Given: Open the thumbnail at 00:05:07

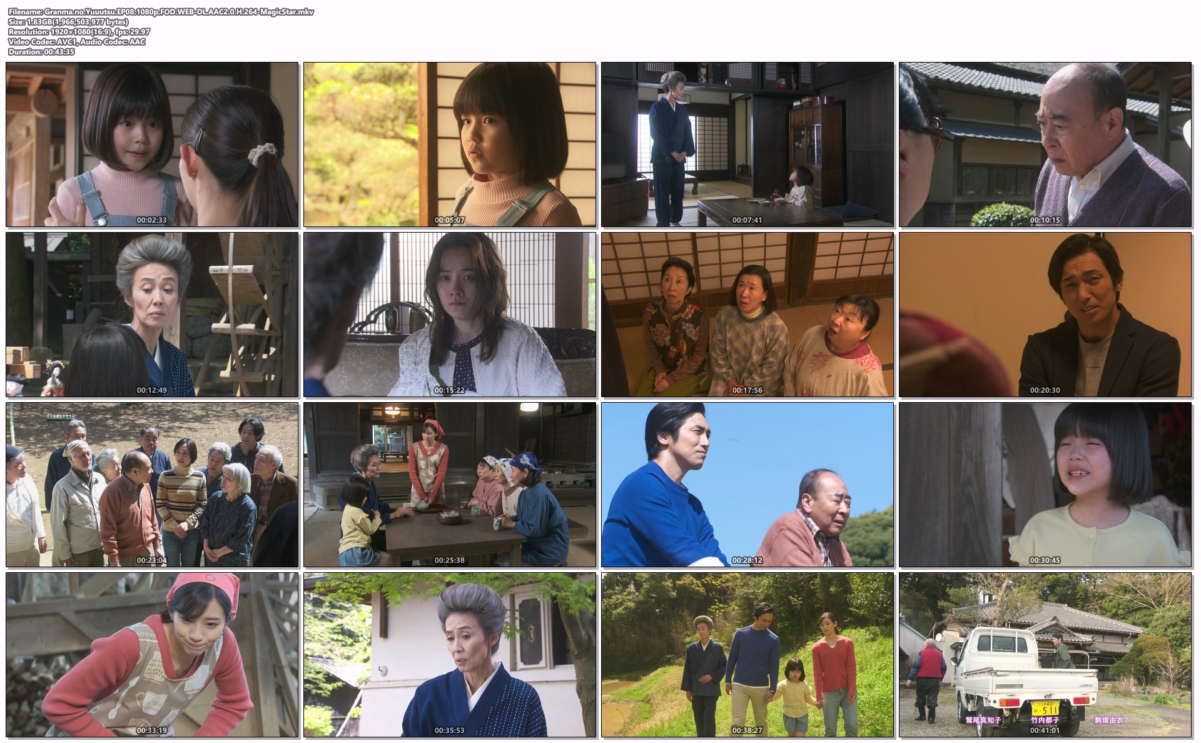Looking at the screenshot, I should [x=450, y=144].
